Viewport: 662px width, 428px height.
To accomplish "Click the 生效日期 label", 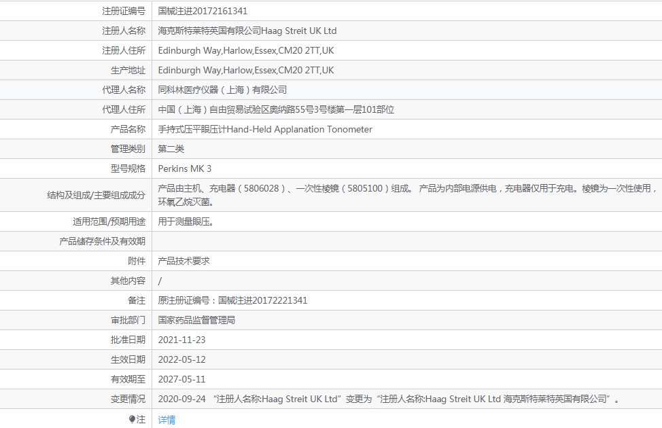I will click(x=128, y=359).
